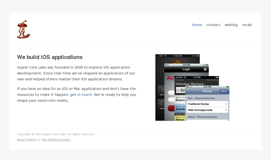Open the React Theme footer link
Viewport: 271px width, 160px height.
coord(26,140)
